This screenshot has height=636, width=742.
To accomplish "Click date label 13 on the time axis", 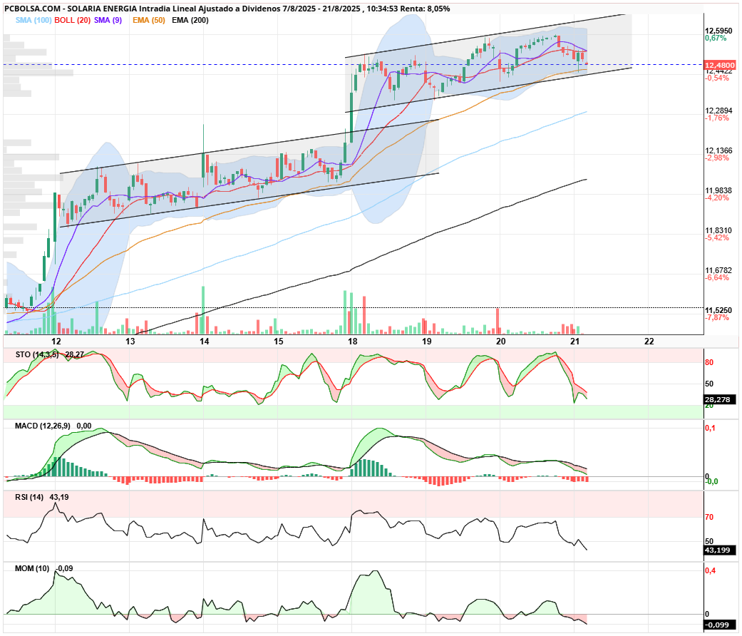I will [130, 342].
